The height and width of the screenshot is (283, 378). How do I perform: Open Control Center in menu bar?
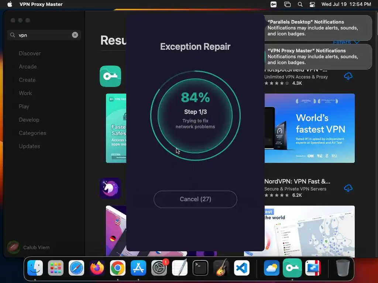pyautogui.click(x=312, y=4)
